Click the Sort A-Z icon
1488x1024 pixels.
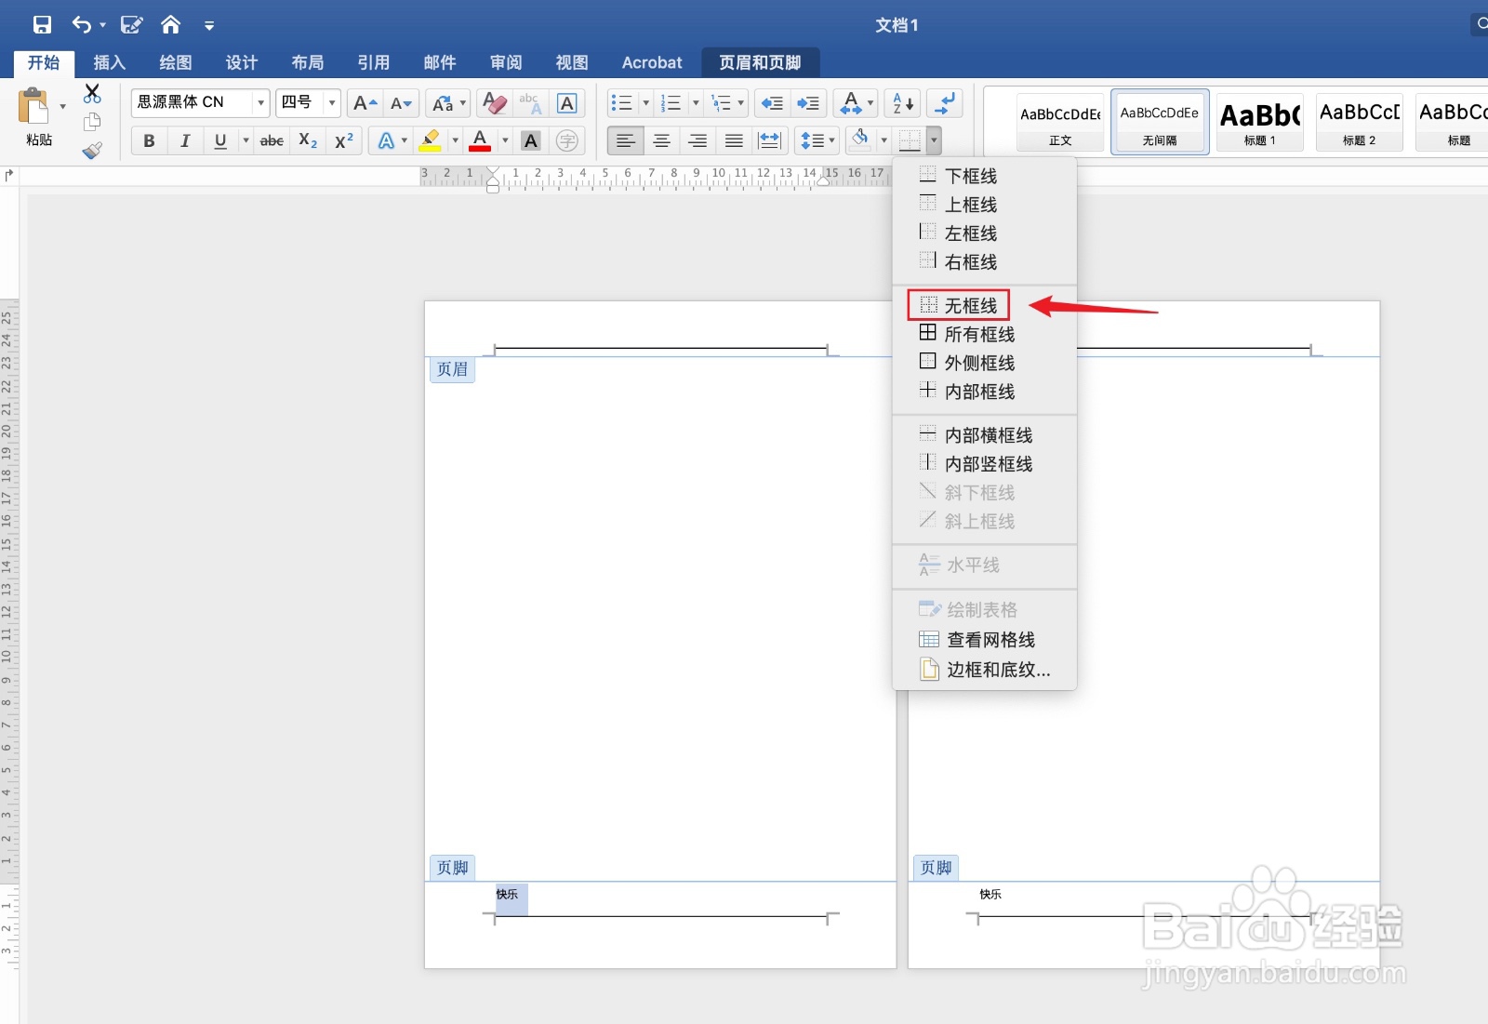click(x=903, y=103)
